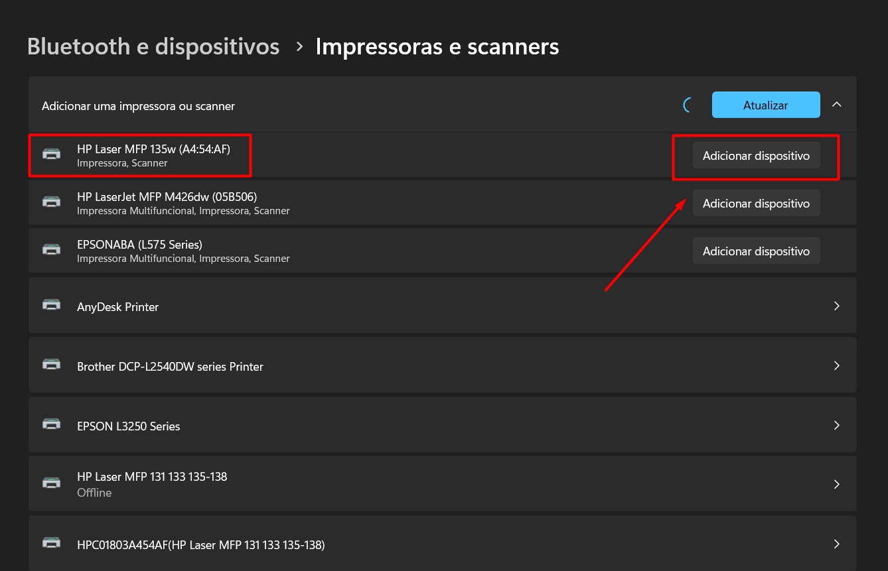Open chevron for offline HP Laser MFP
Screen dimensions: 888x571
pos(836,484)
